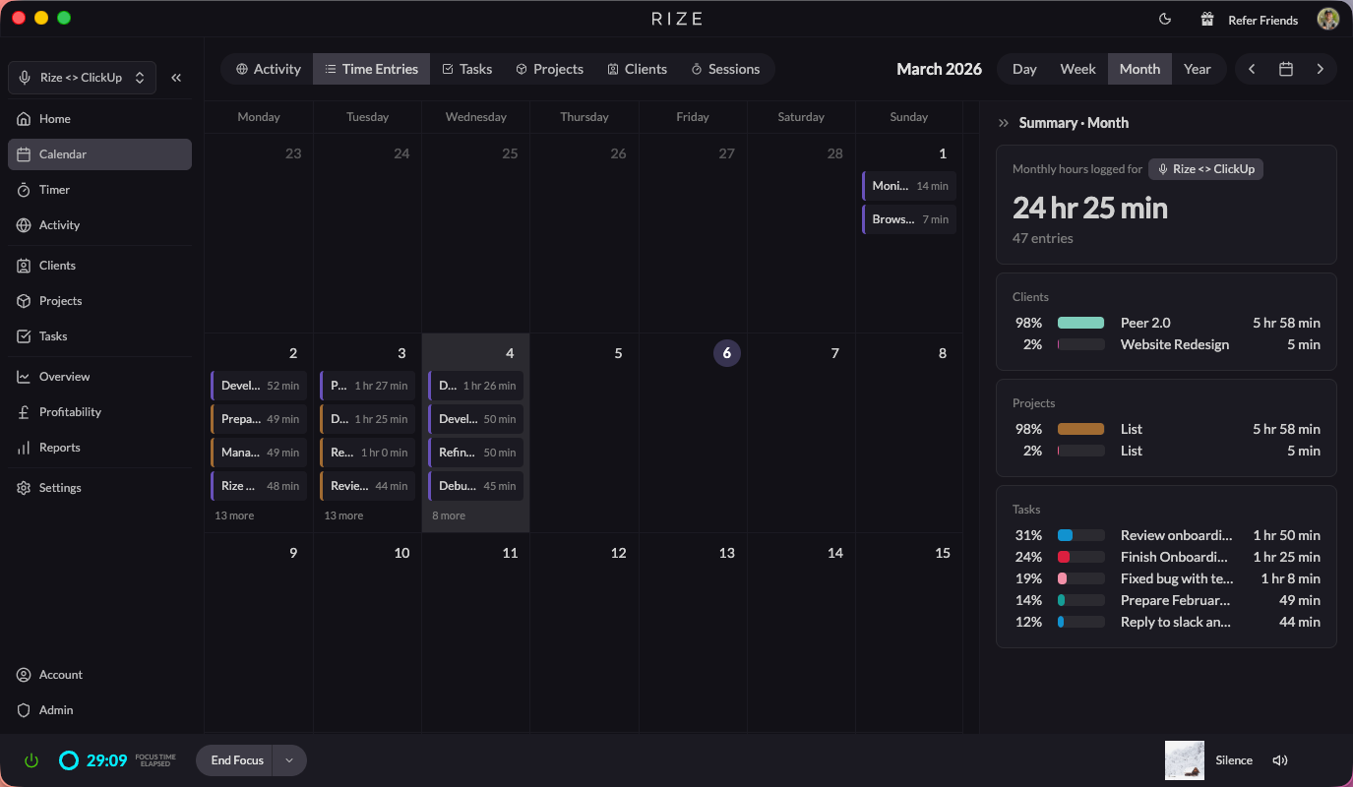Show 8 more entries on March 4

(x=449, y=515)
